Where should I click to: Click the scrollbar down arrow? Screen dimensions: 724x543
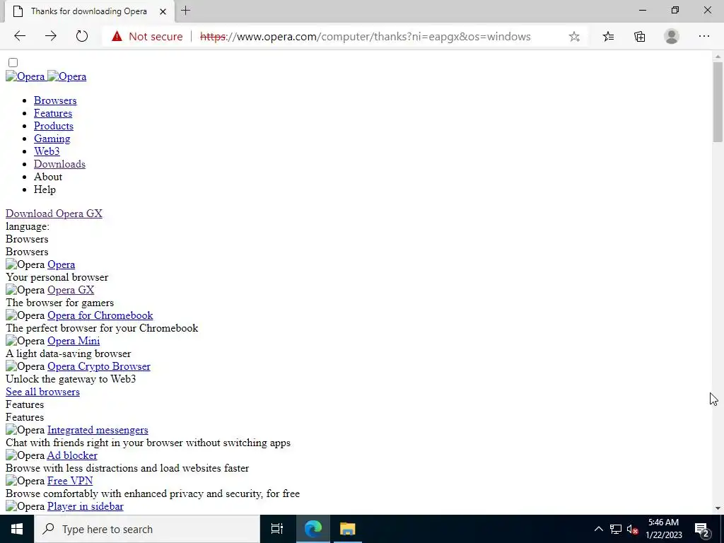[718, 508]
